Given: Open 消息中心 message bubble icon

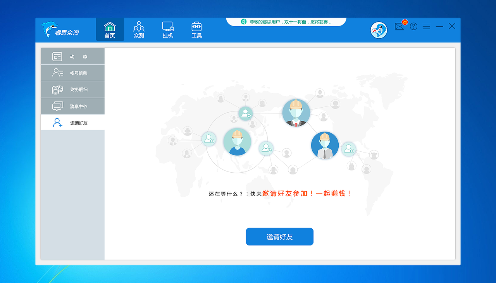Looking at the screenshot, I should coord(56,106).
